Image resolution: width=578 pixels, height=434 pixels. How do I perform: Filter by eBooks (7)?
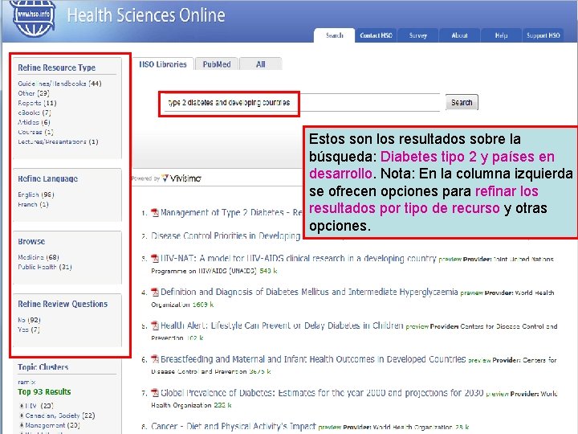(x=35, y=113)
